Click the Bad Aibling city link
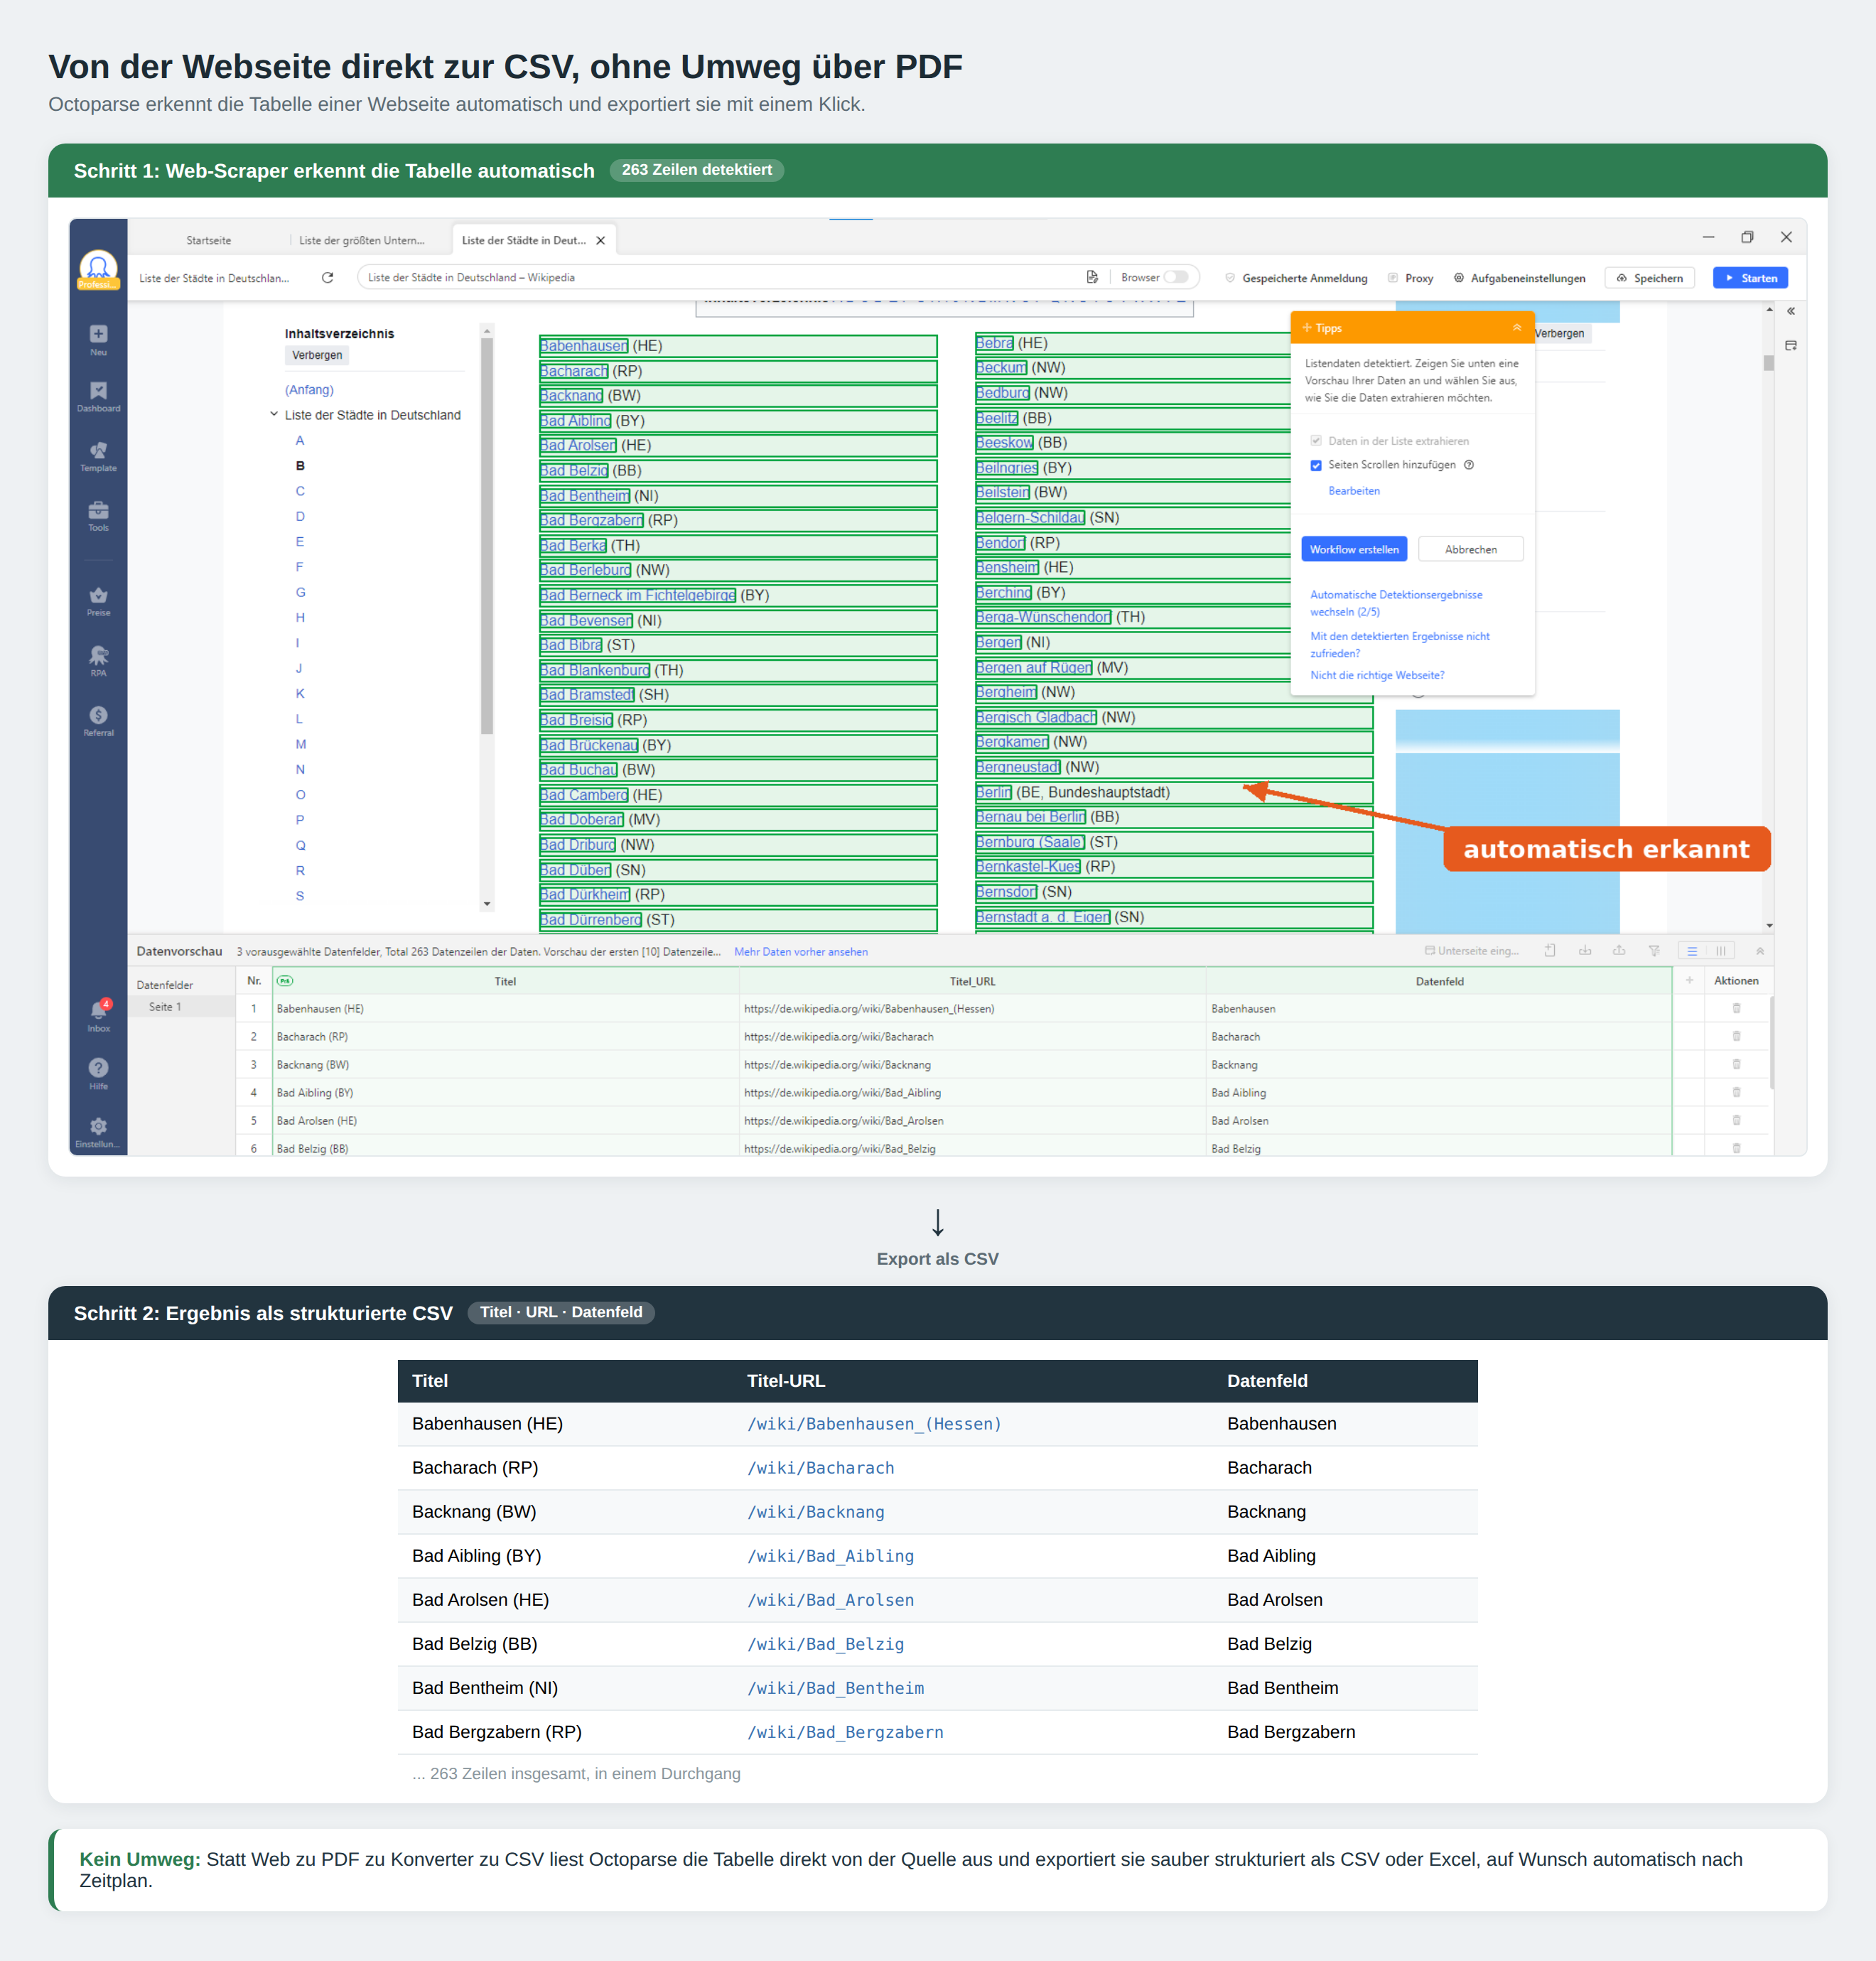Screen dimensions: 1876x1961 [x=575, y=421]
